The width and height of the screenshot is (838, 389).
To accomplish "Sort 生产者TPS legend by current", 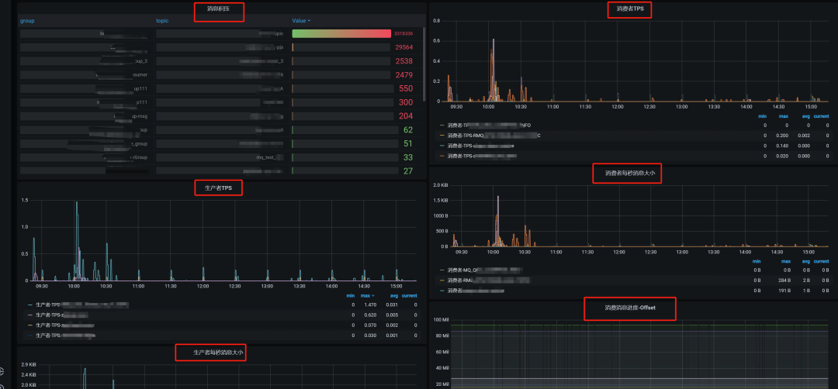I will [x=410, y=295].
